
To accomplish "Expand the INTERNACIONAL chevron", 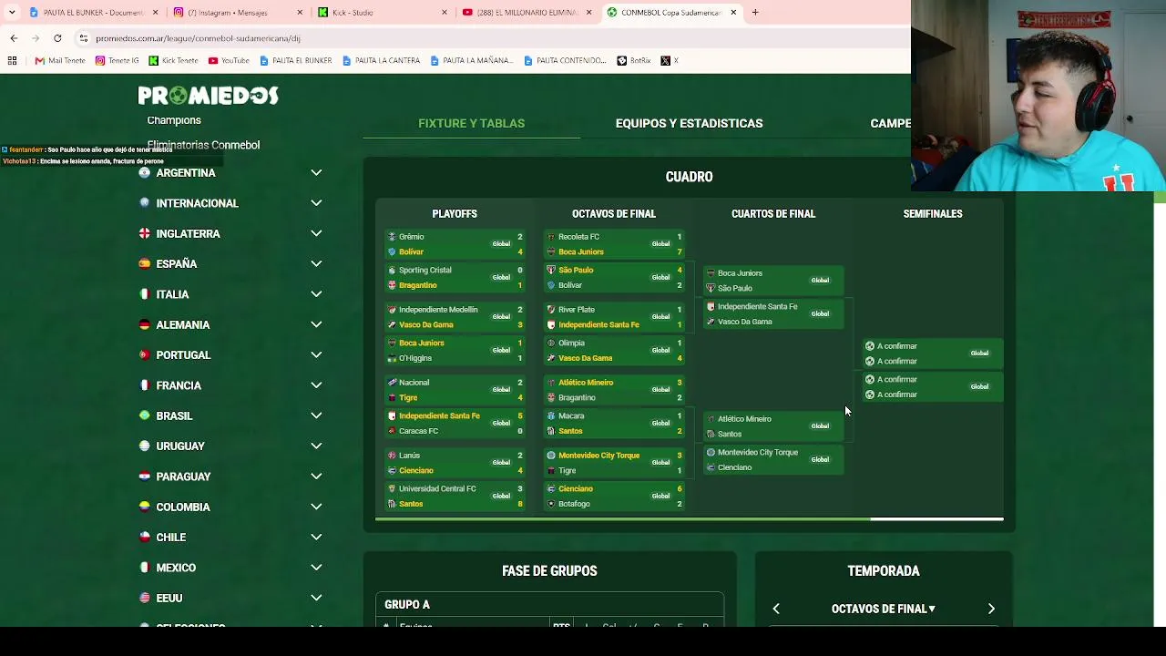I will 316,203.
